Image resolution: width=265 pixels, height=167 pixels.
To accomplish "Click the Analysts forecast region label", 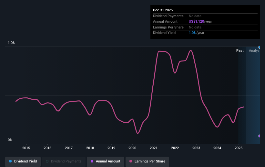I will pyautogui.click(x=254, y=50).
